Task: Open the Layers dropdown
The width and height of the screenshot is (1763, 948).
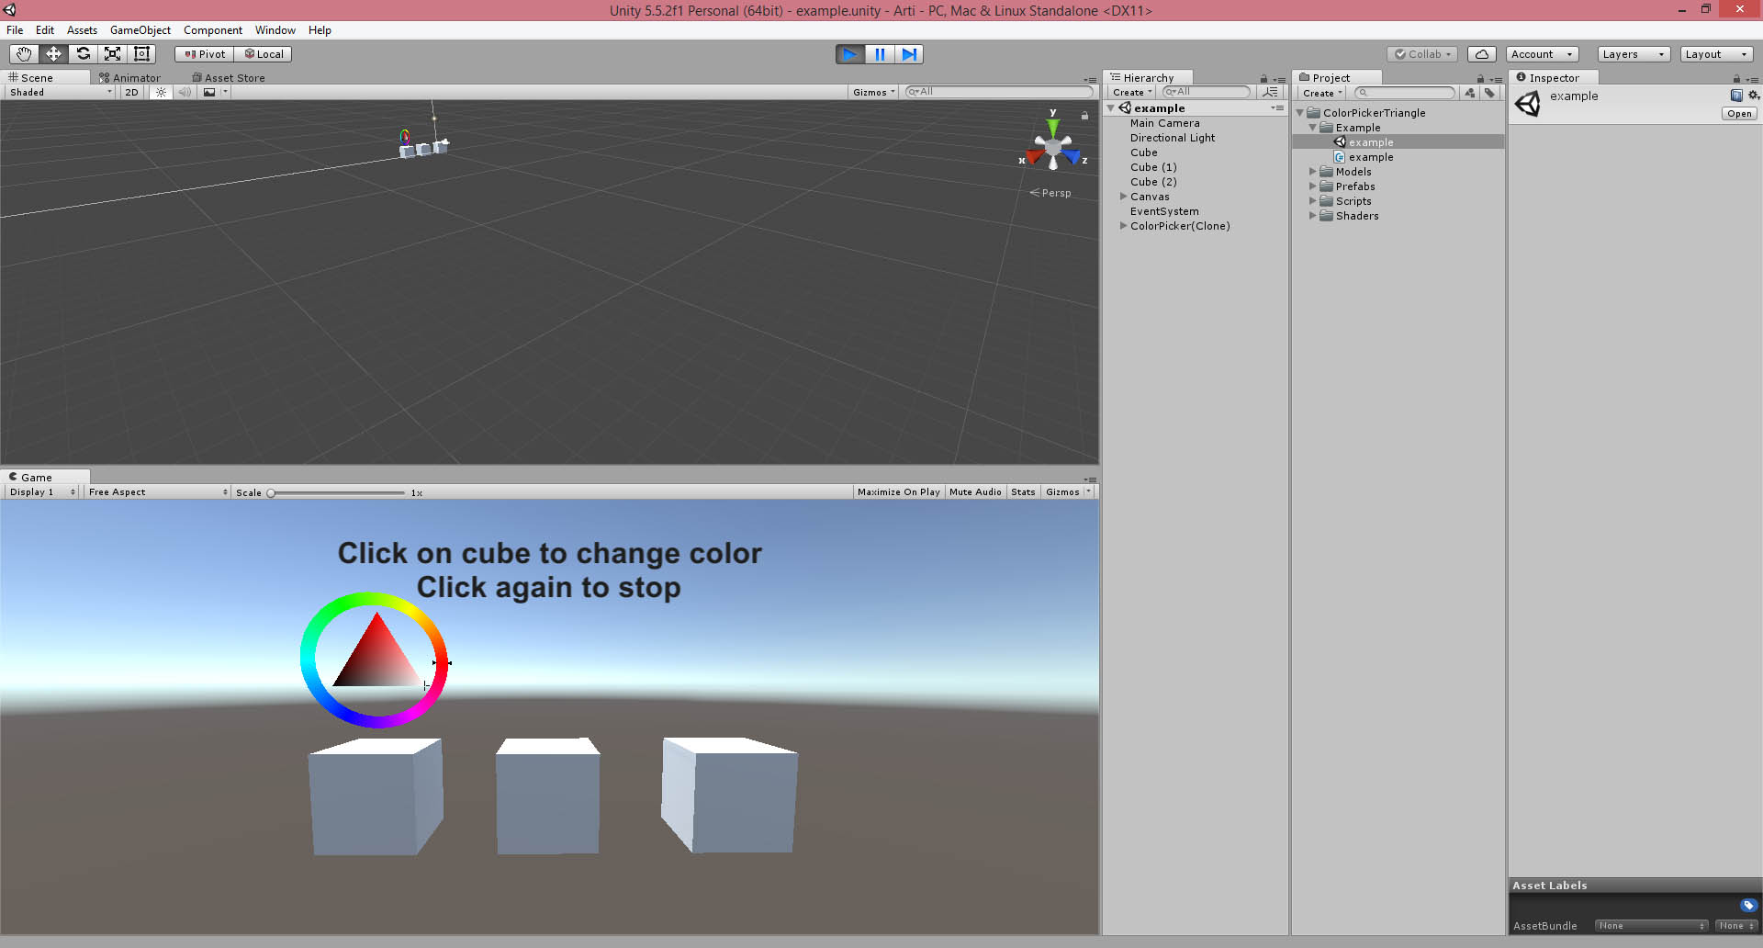Action: coord(1633,54)
